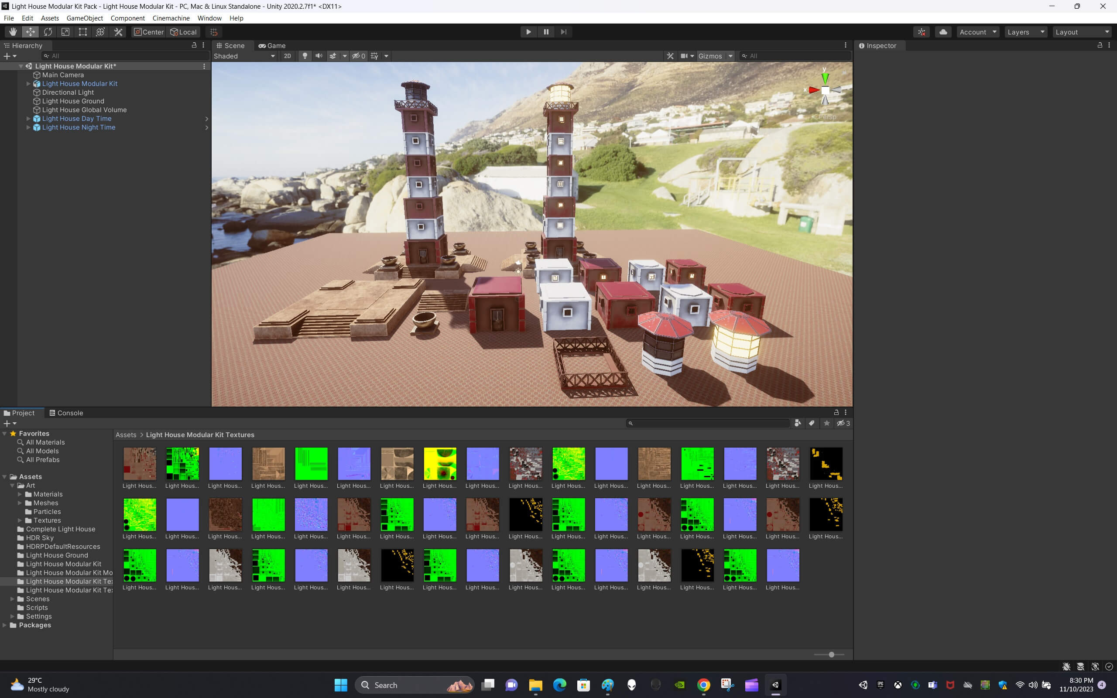The height and width of the screenshot is (698, 1117).
Task: Open the Collab status icon in toolbar
Action: pos(921,32)
